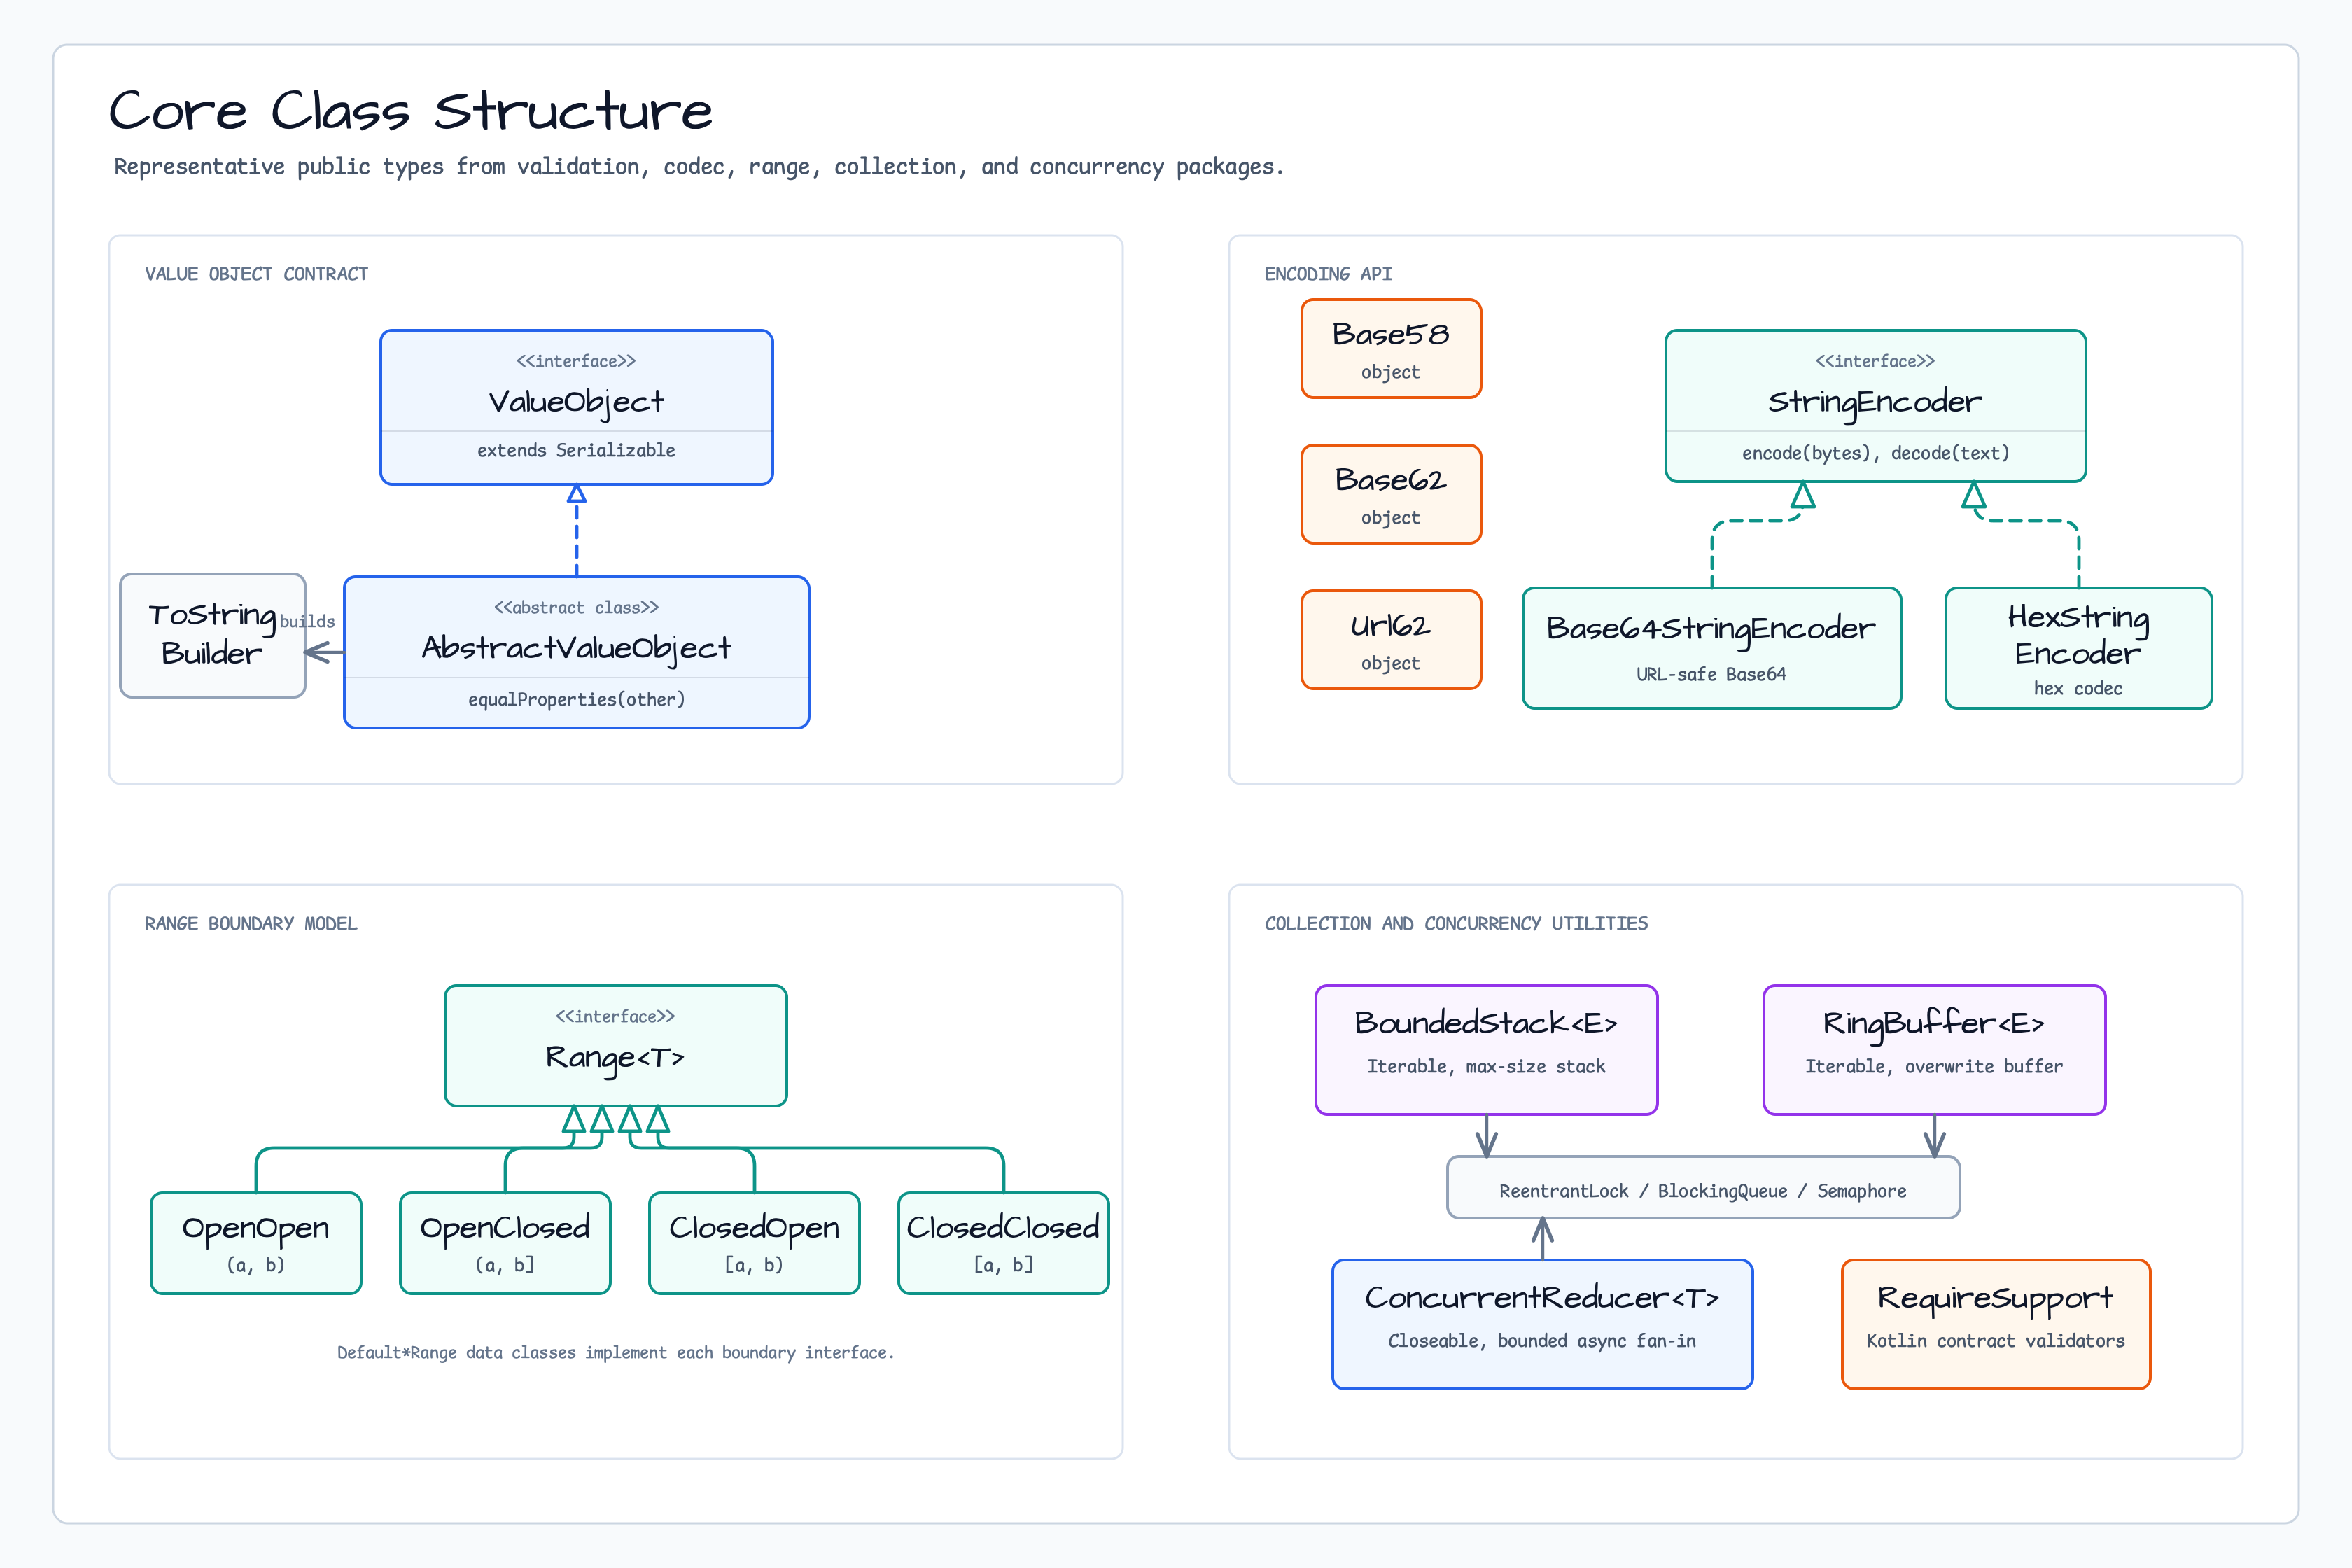Select the RingBuffer<E> box

pyautogui.click(x=1934, y=1049)
